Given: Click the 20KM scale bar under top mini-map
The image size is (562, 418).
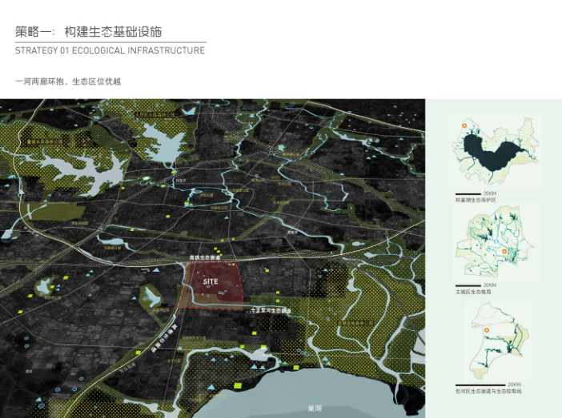Looking at the screenshot, I should pyautogui.click(x=472, y=194).
